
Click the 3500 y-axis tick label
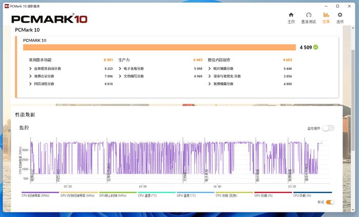pyautogui.click(x=25, y=150)
